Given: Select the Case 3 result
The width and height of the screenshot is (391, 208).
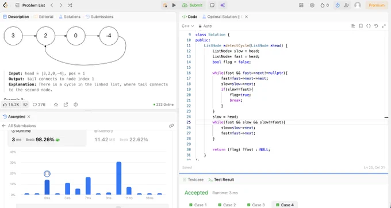Looking at the screenshot, I should point(256,205).
